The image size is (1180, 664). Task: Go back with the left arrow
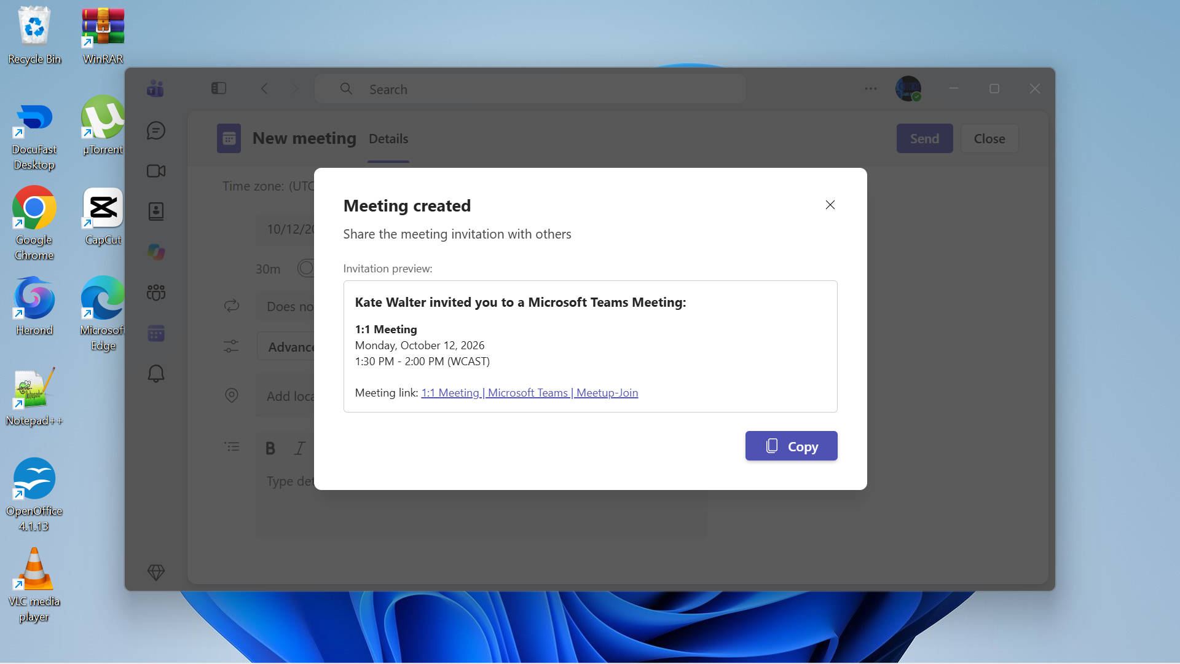pyautogui.click(x=265, y=89)
